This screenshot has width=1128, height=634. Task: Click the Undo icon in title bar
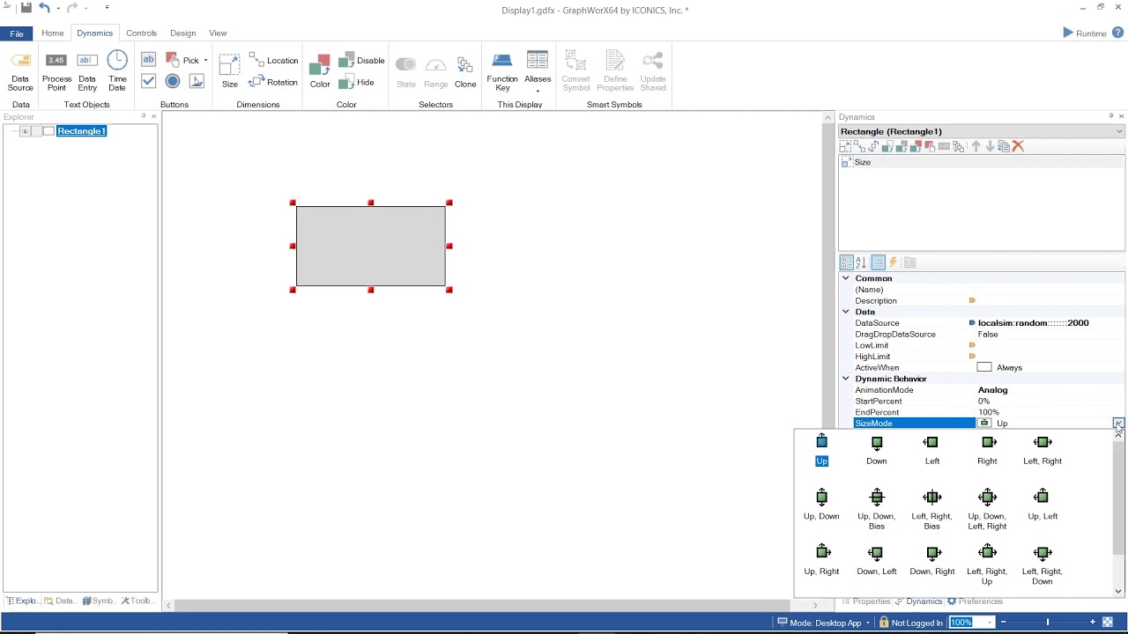[x=44, y=8]
